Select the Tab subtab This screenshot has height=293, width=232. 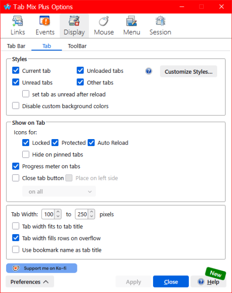46,46
